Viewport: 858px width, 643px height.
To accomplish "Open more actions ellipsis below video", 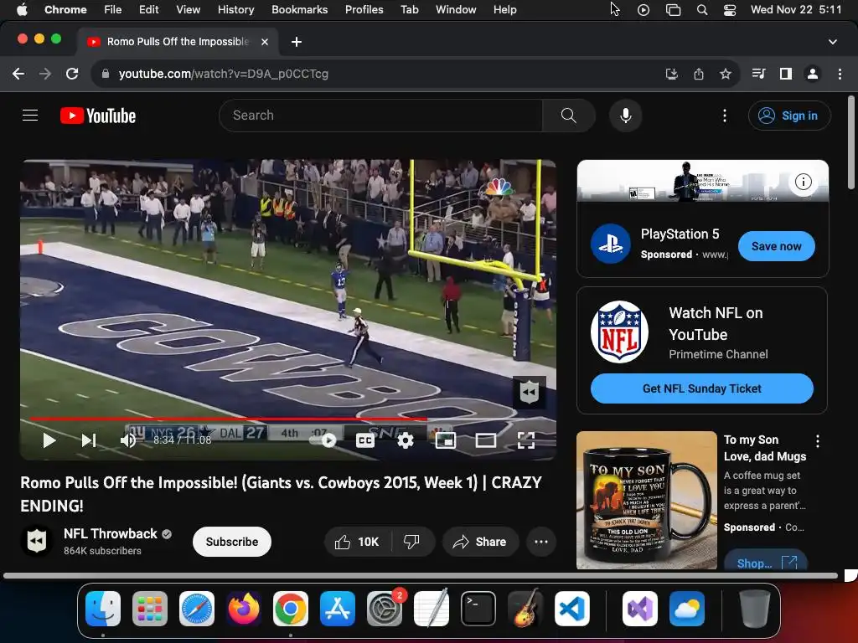I will point(541,542).
